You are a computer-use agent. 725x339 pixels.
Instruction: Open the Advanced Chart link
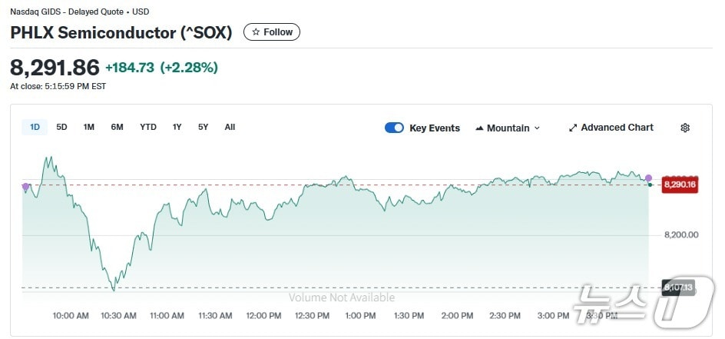coord(617,128)
